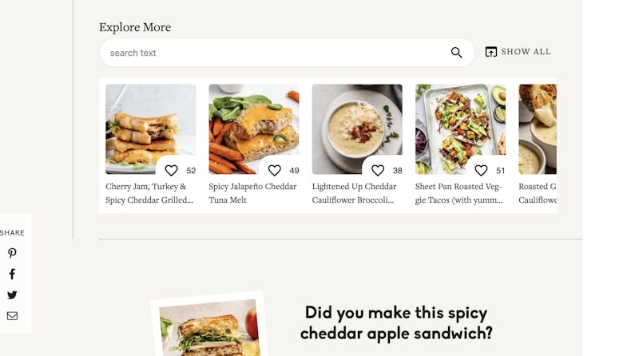This screenshot has height=356, width=639.
Task: Click the Show All text button
Action: (526, 52)
